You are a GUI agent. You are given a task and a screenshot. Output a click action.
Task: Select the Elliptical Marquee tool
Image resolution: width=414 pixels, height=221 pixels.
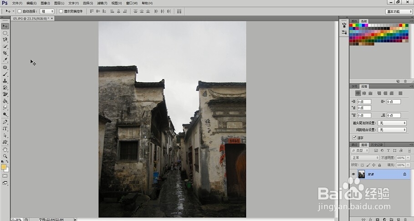pos(5,33)
